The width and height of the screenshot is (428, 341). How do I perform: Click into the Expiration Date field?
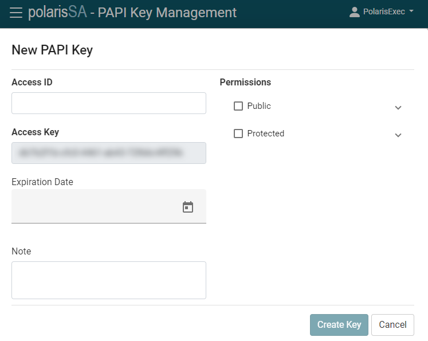[109, 206]
